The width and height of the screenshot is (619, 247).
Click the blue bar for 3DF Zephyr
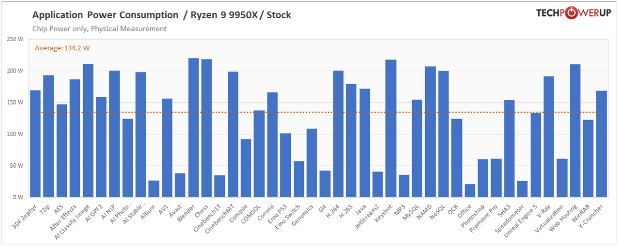pos(35,144)
